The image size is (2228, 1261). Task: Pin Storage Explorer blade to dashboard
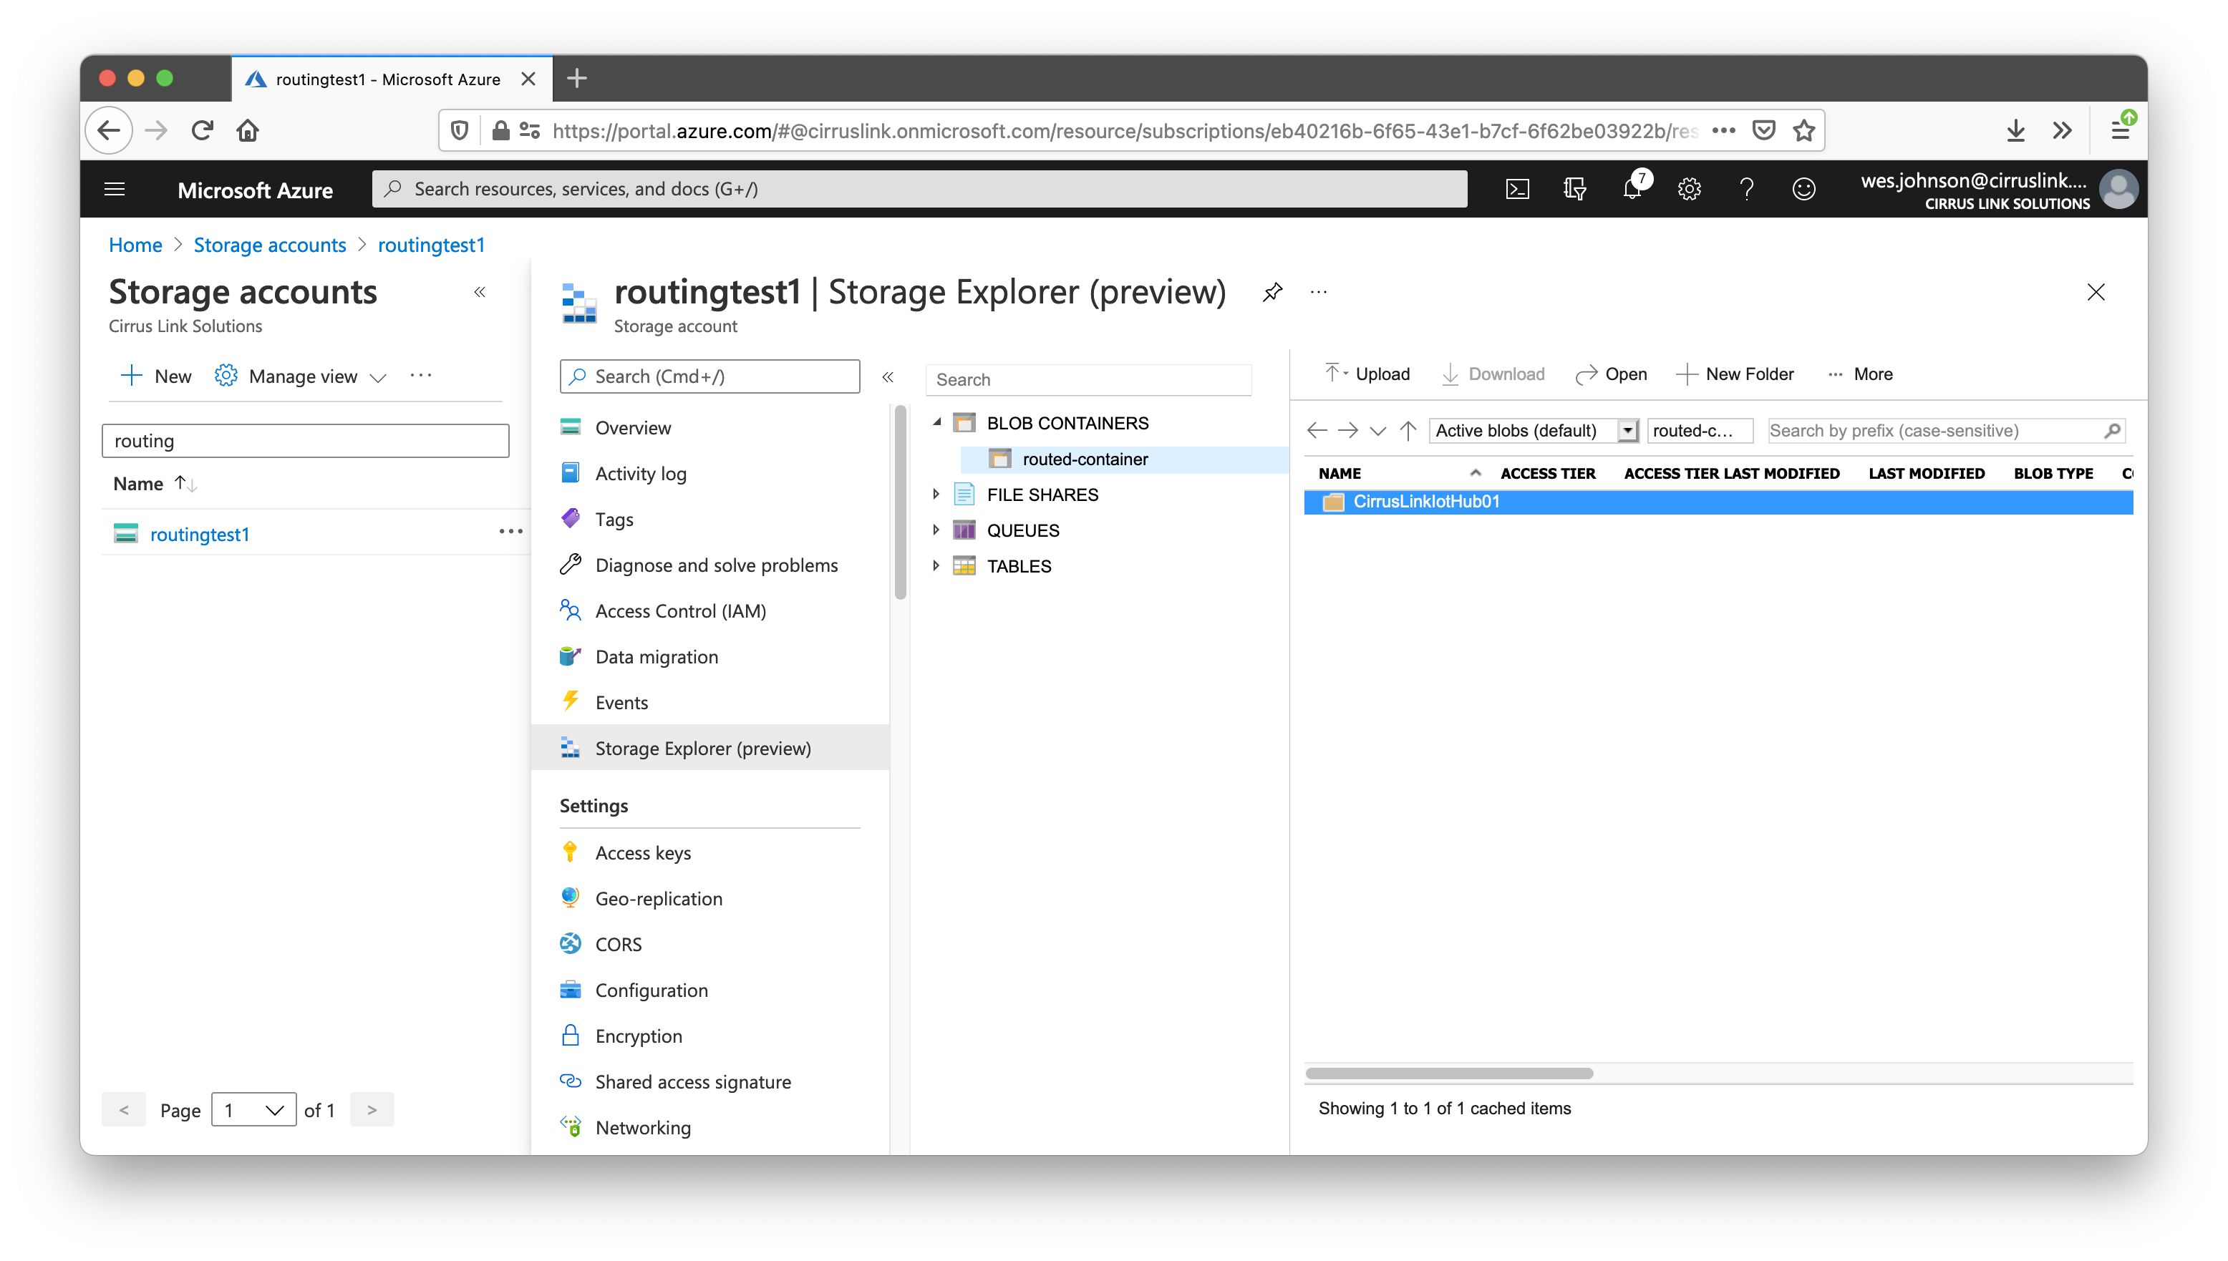pyautogui.click(x=1272, y=292)
